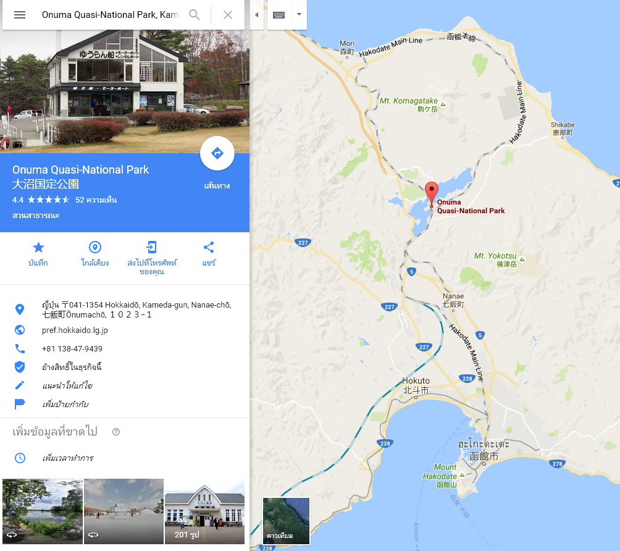Viewport: 620px width, 551px height.
Task: Collapse the side panel arrow
Action: 257,15
